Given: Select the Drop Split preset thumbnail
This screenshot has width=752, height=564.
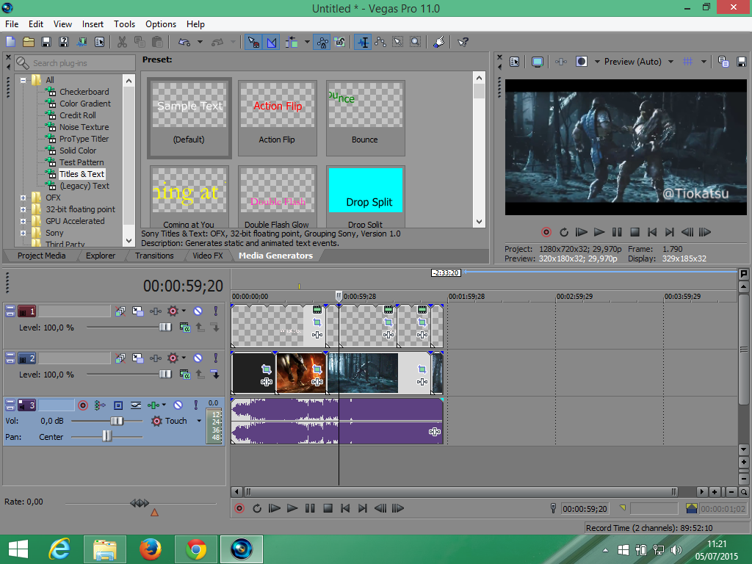Looking at the screenshot, I should tap(366, 197).
